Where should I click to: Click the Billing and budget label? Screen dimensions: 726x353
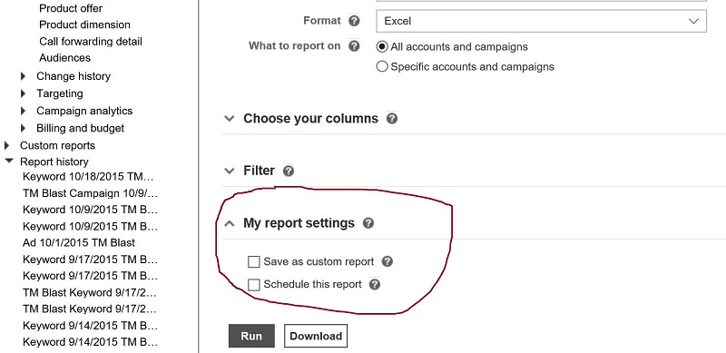pos(81,128)
